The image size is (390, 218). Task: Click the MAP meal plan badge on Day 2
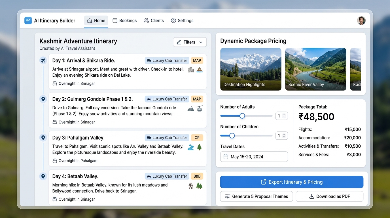point(197,99)
